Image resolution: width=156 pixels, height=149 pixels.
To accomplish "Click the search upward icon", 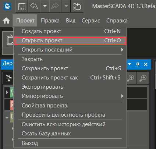I will coord(131,78).
